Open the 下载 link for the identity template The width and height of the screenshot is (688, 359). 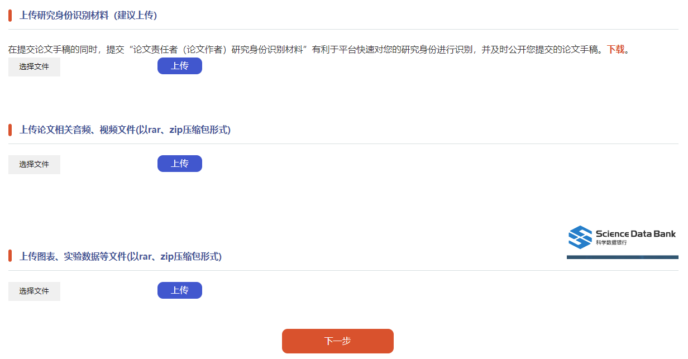pyautogui.click(x=615, y=49)
